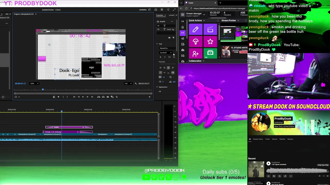Go to Out point in program monitor
The image size is (330, 185).
(92, 97)
